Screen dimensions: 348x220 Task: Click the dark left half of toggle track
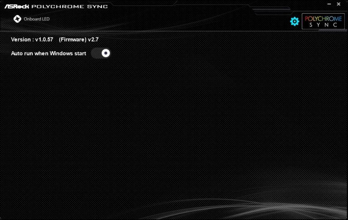pyautogui.click(x=96, y=53)
